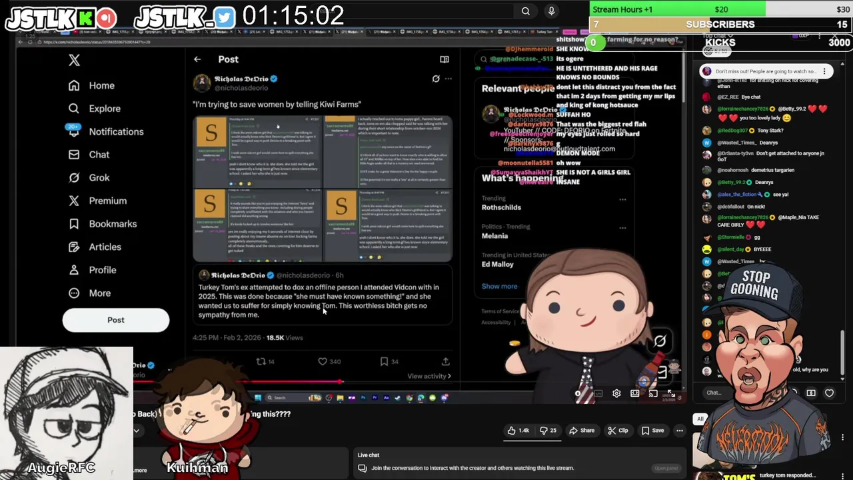
Task: Open the Rothschilds trend three-dot menu
Action: (x=622, y=199)
